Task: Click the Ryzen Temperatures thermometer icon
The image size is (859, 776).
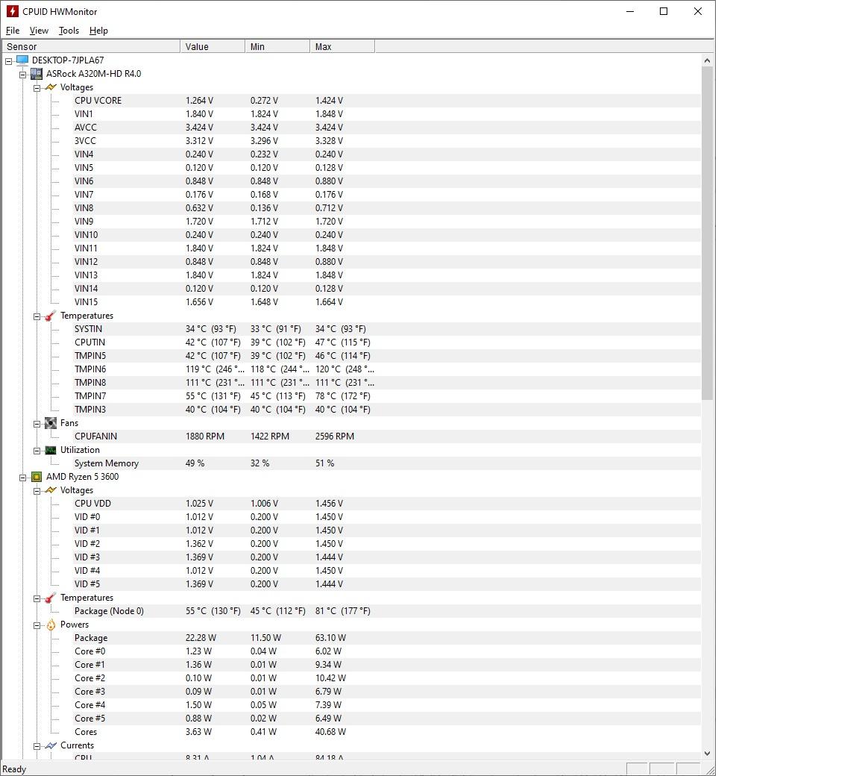Action: click(51, 598)
